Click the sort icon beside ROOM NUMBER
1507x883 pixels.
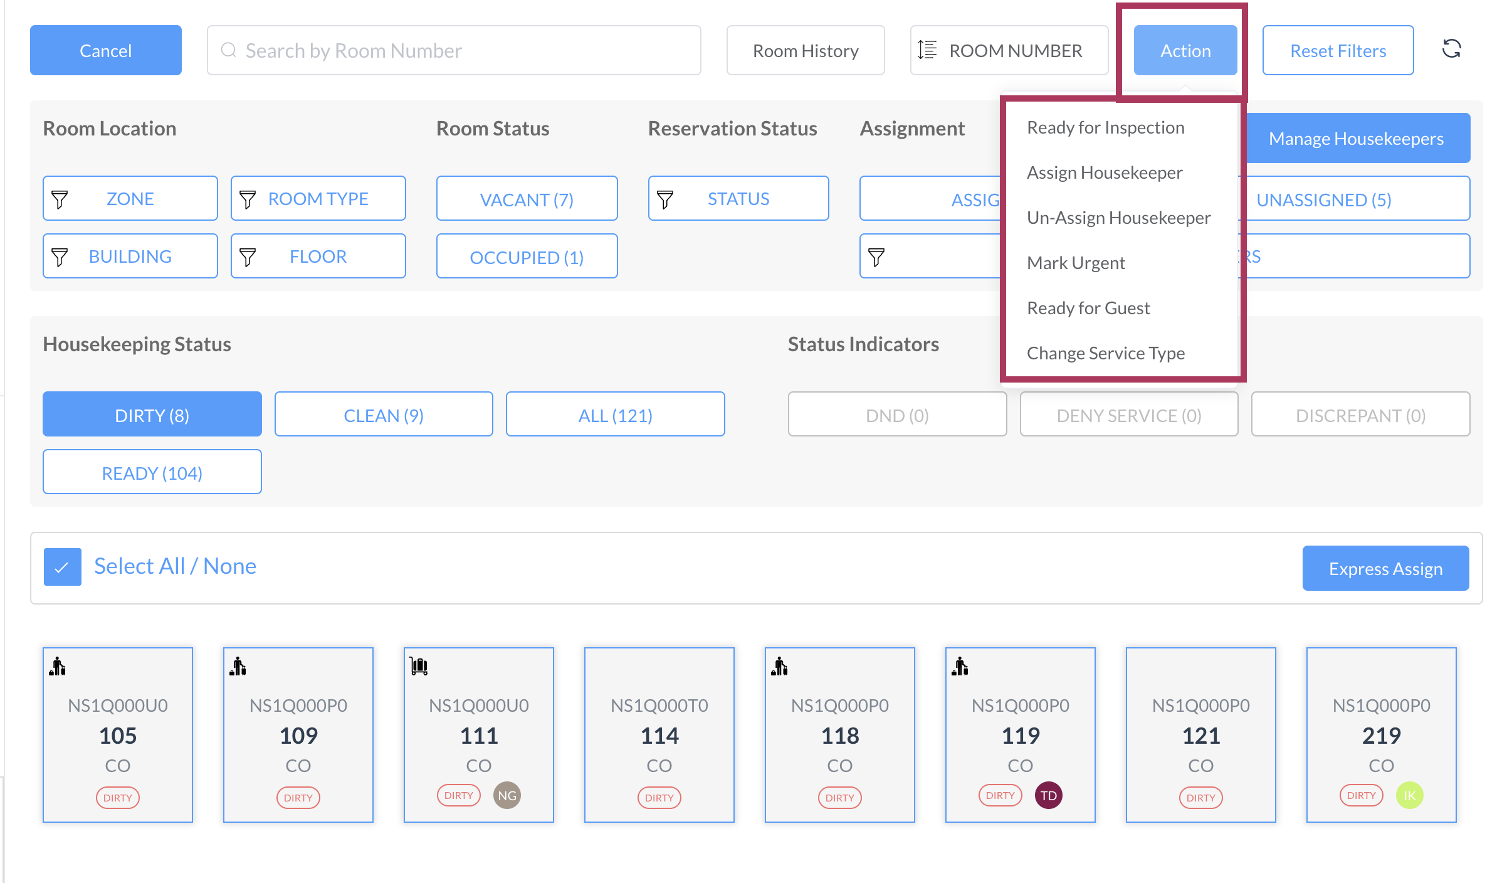click(x=927, y=50)
